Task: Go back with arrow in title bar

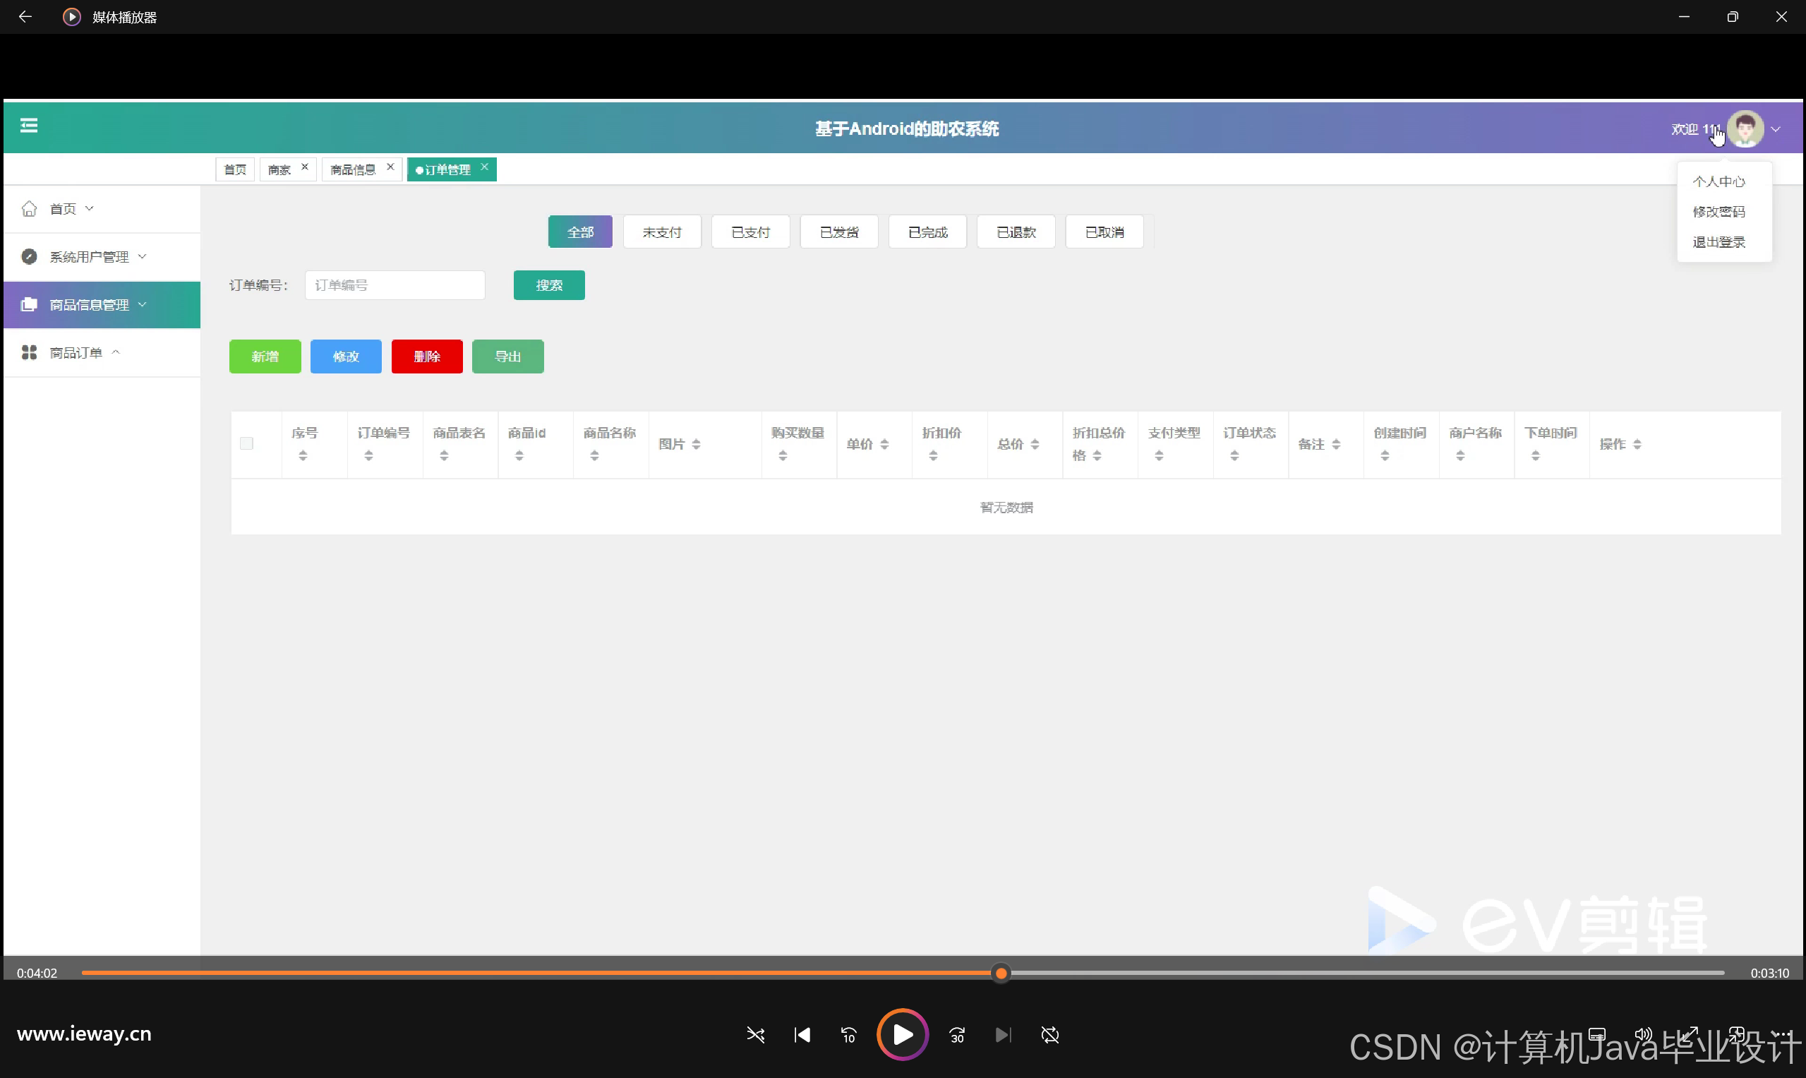Action: coord(25,17)
